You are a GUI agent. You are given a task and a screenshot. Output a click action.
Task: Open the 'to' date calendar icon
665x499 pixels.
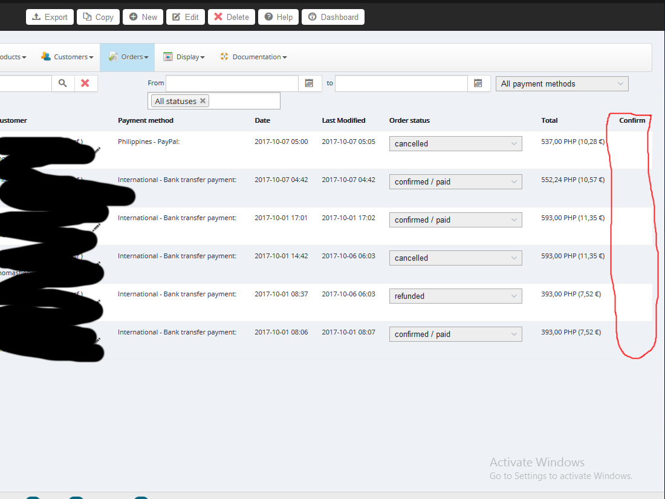click(478, 83)
